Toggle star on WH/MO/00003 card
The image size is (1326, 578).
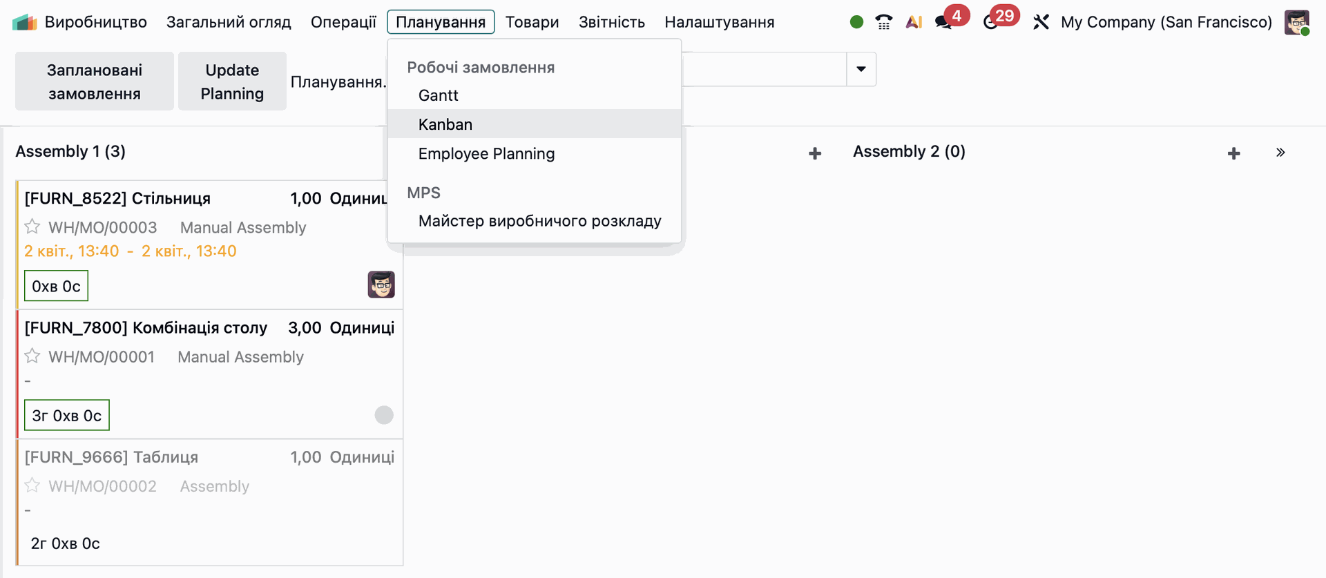click(32, 227)
